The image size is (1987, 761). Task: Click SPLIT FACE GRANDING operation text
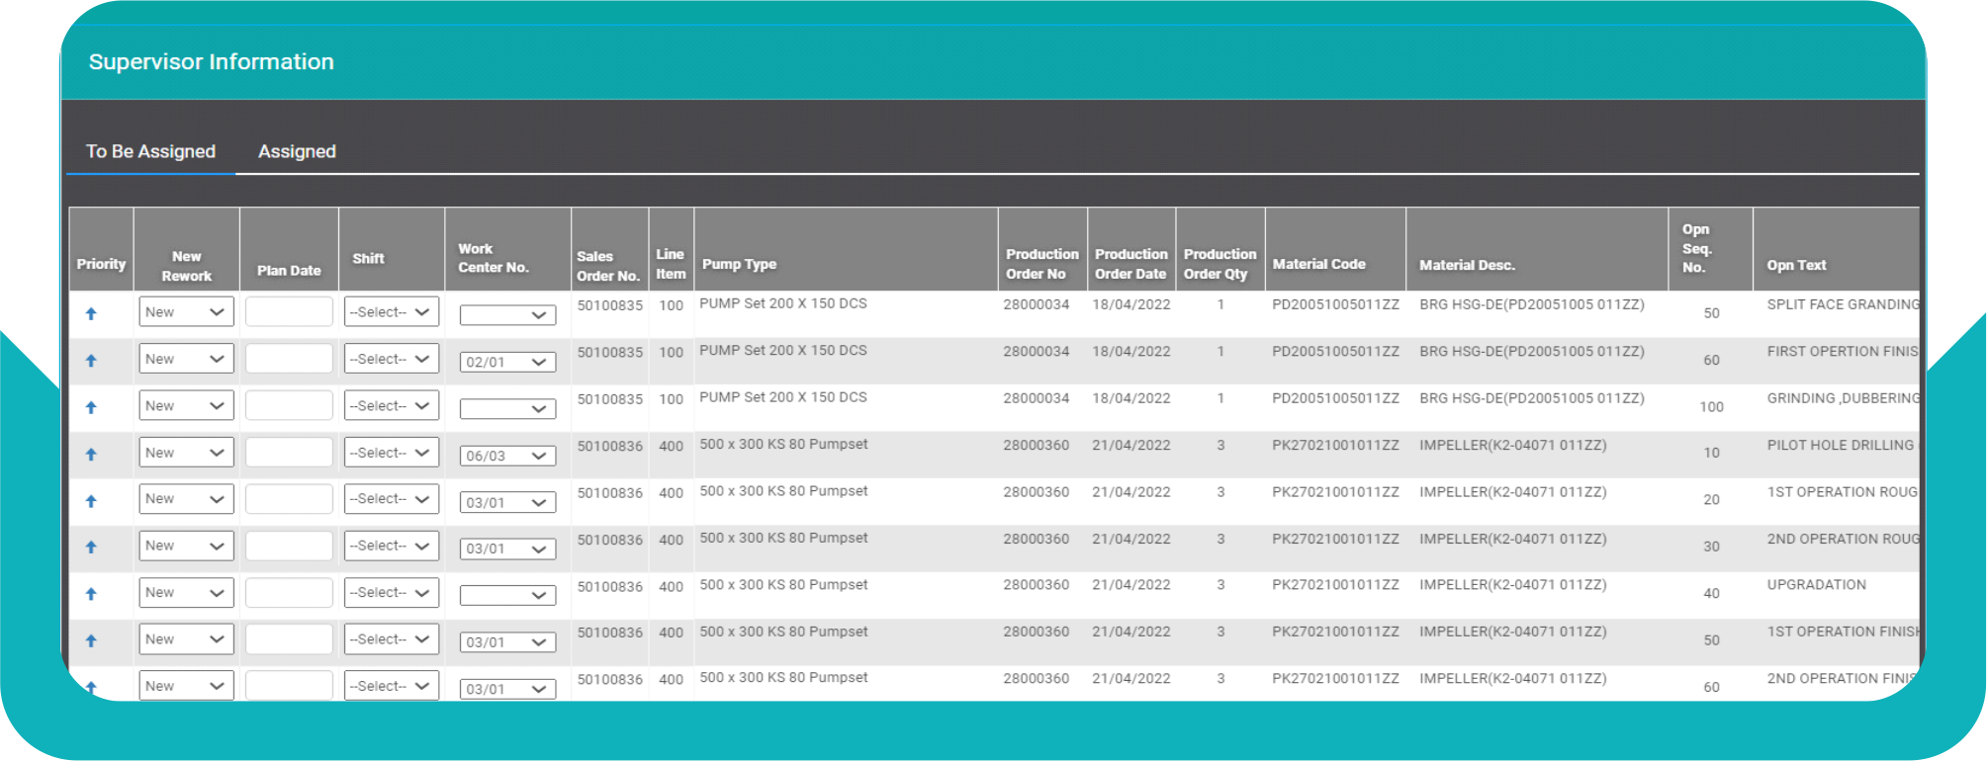pyautogui.click(x=1843, y=304)
